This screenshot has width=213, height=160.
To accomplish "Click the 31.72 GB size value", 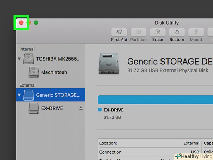I will (x=112, y=118).
